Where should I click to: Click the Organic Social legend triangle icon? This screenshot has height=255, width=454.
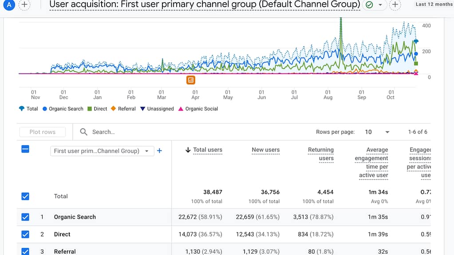(x=182, y=108)
